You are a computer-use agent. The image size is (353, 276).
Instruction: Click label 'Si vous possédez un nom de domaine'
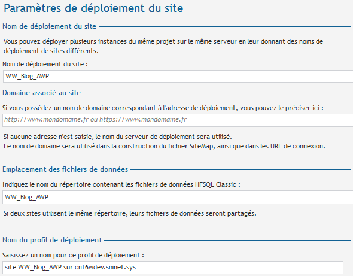(x=163, y=108)
